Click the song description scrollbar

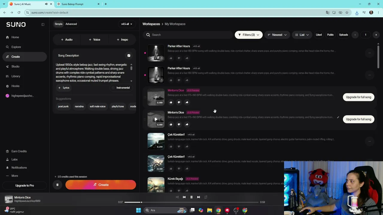pos(131,68)
